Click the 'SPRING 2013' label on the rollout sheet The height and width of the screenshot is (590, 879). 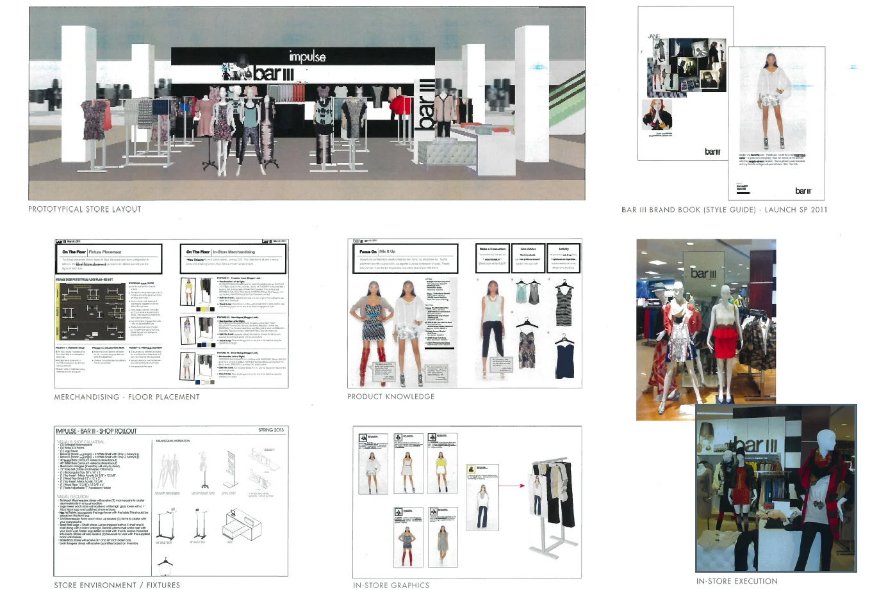[x=271, y=430]
